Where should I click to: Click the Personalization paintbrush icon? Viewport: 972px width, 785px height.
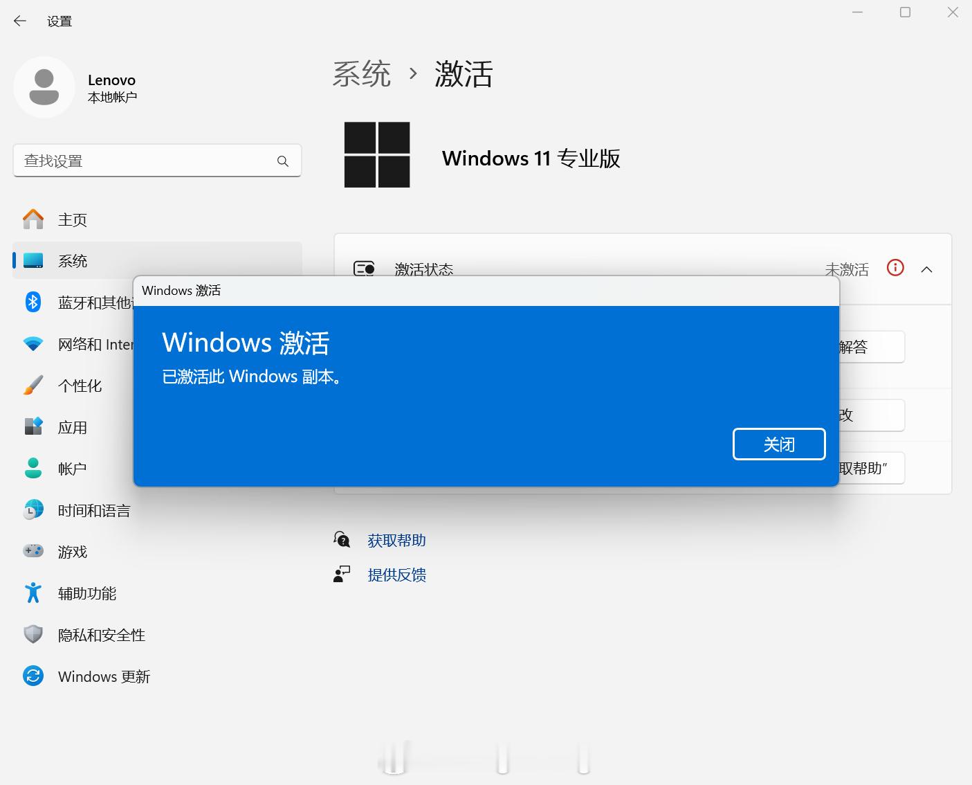33,386
